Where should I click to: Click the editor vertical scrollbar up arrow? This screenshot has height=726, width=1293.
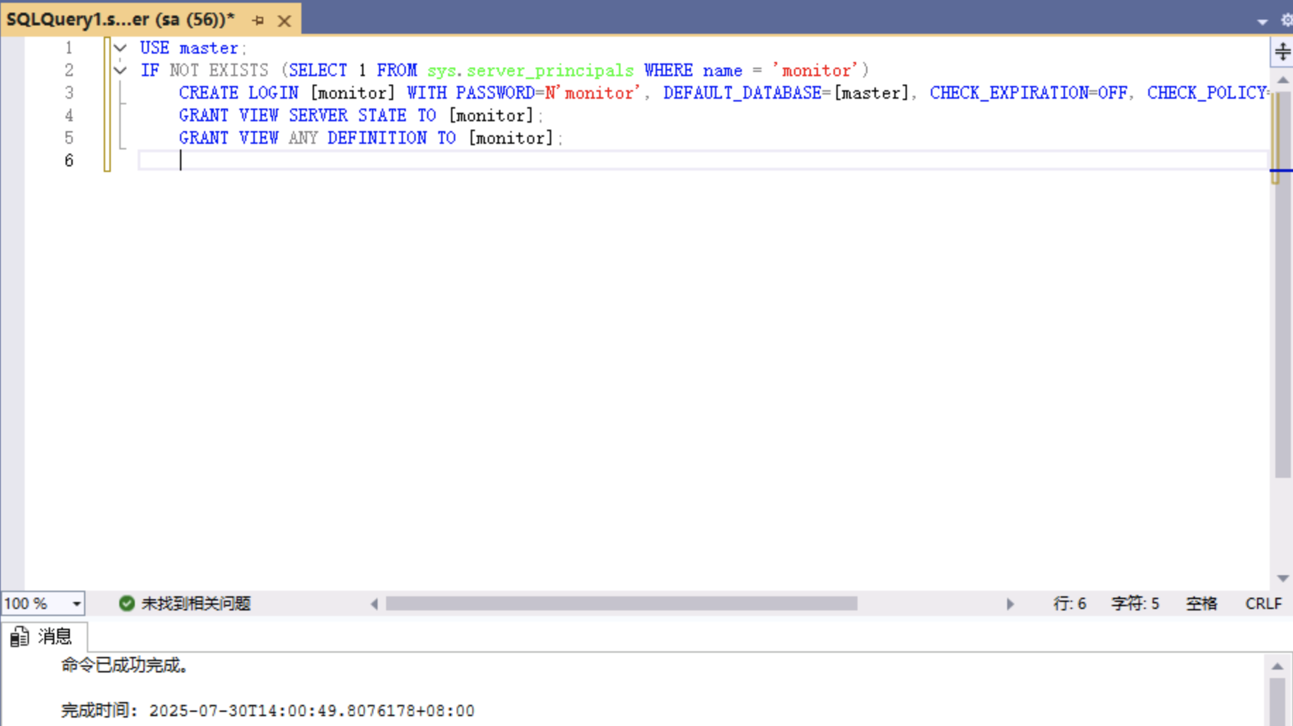[x=1282, y=80]
